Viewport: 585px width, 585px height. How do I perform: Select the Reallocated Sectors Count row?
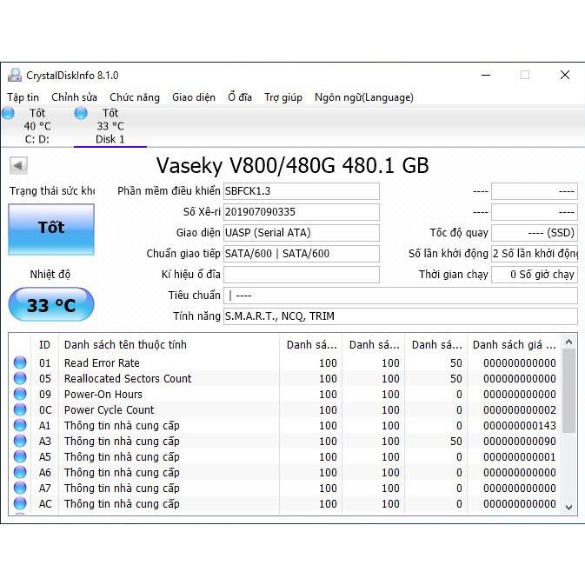[285, 378]
